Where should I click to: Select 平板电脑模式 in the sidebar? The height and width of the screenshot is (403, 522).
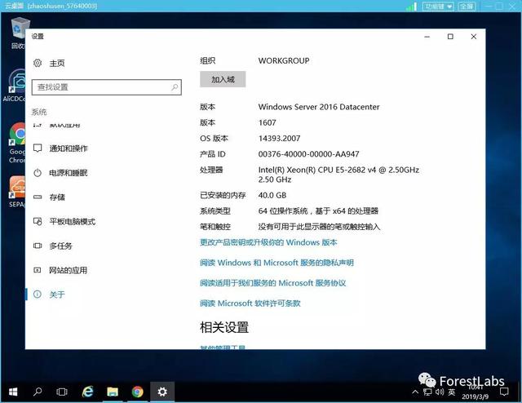point(73,221)
